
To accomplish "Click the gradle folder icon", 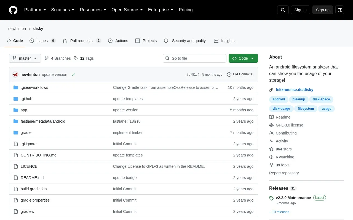I will coord(16,133).
